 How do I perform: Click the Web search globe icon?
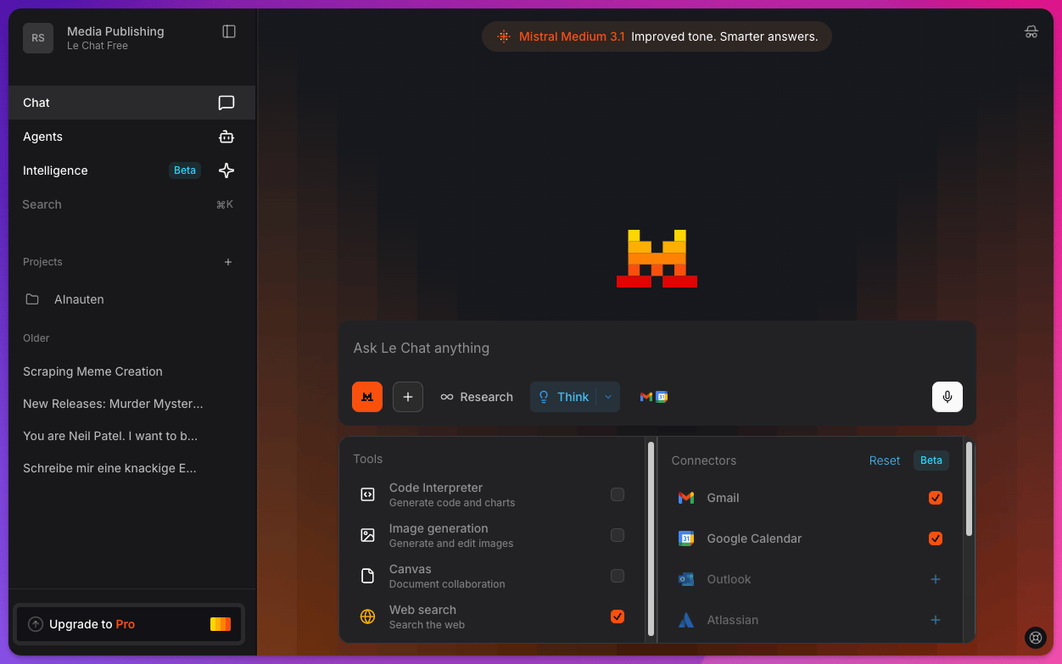(367, 617)
